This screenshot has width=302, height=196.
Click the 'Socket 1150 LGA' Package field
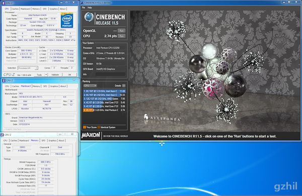[x=38, y=22]
